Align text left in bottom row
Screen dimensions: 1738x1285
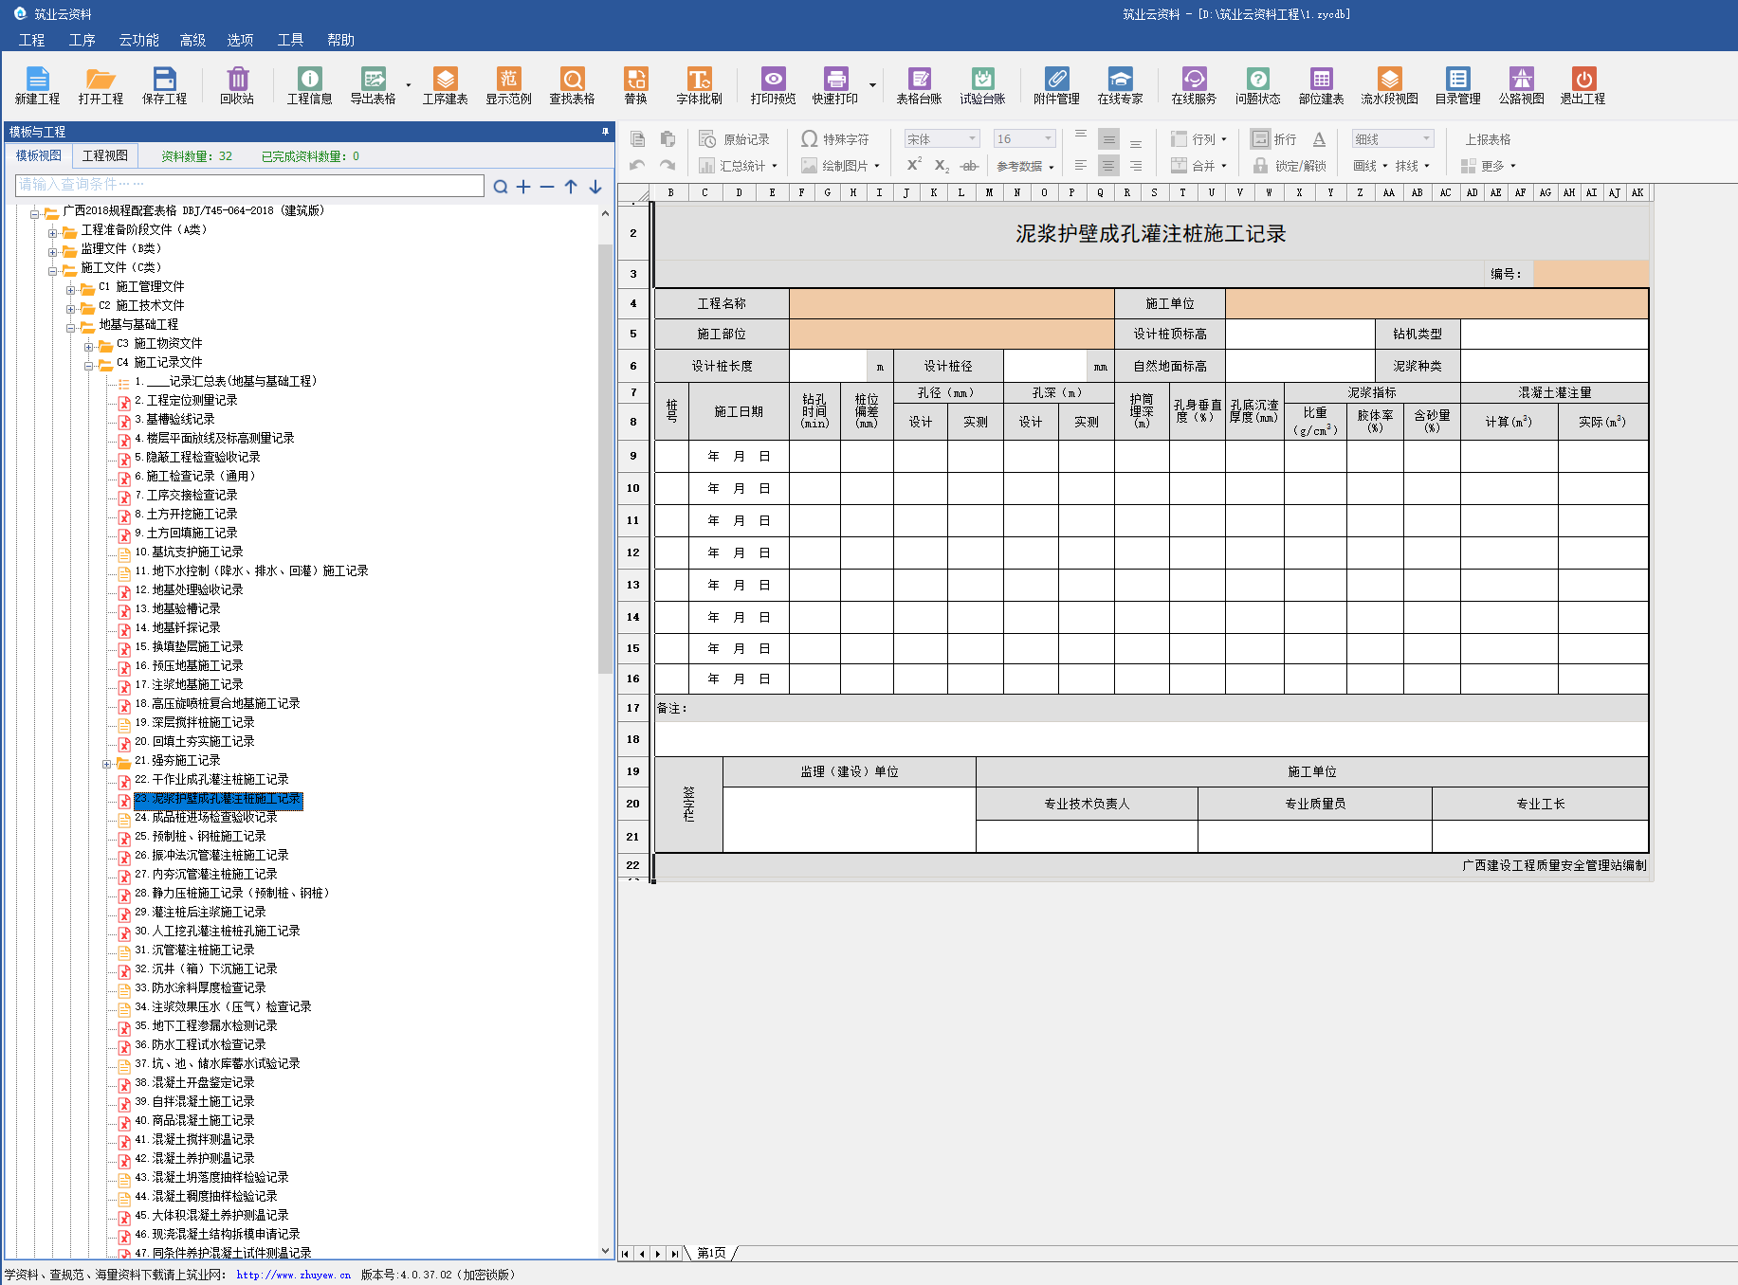point(1081,166)
